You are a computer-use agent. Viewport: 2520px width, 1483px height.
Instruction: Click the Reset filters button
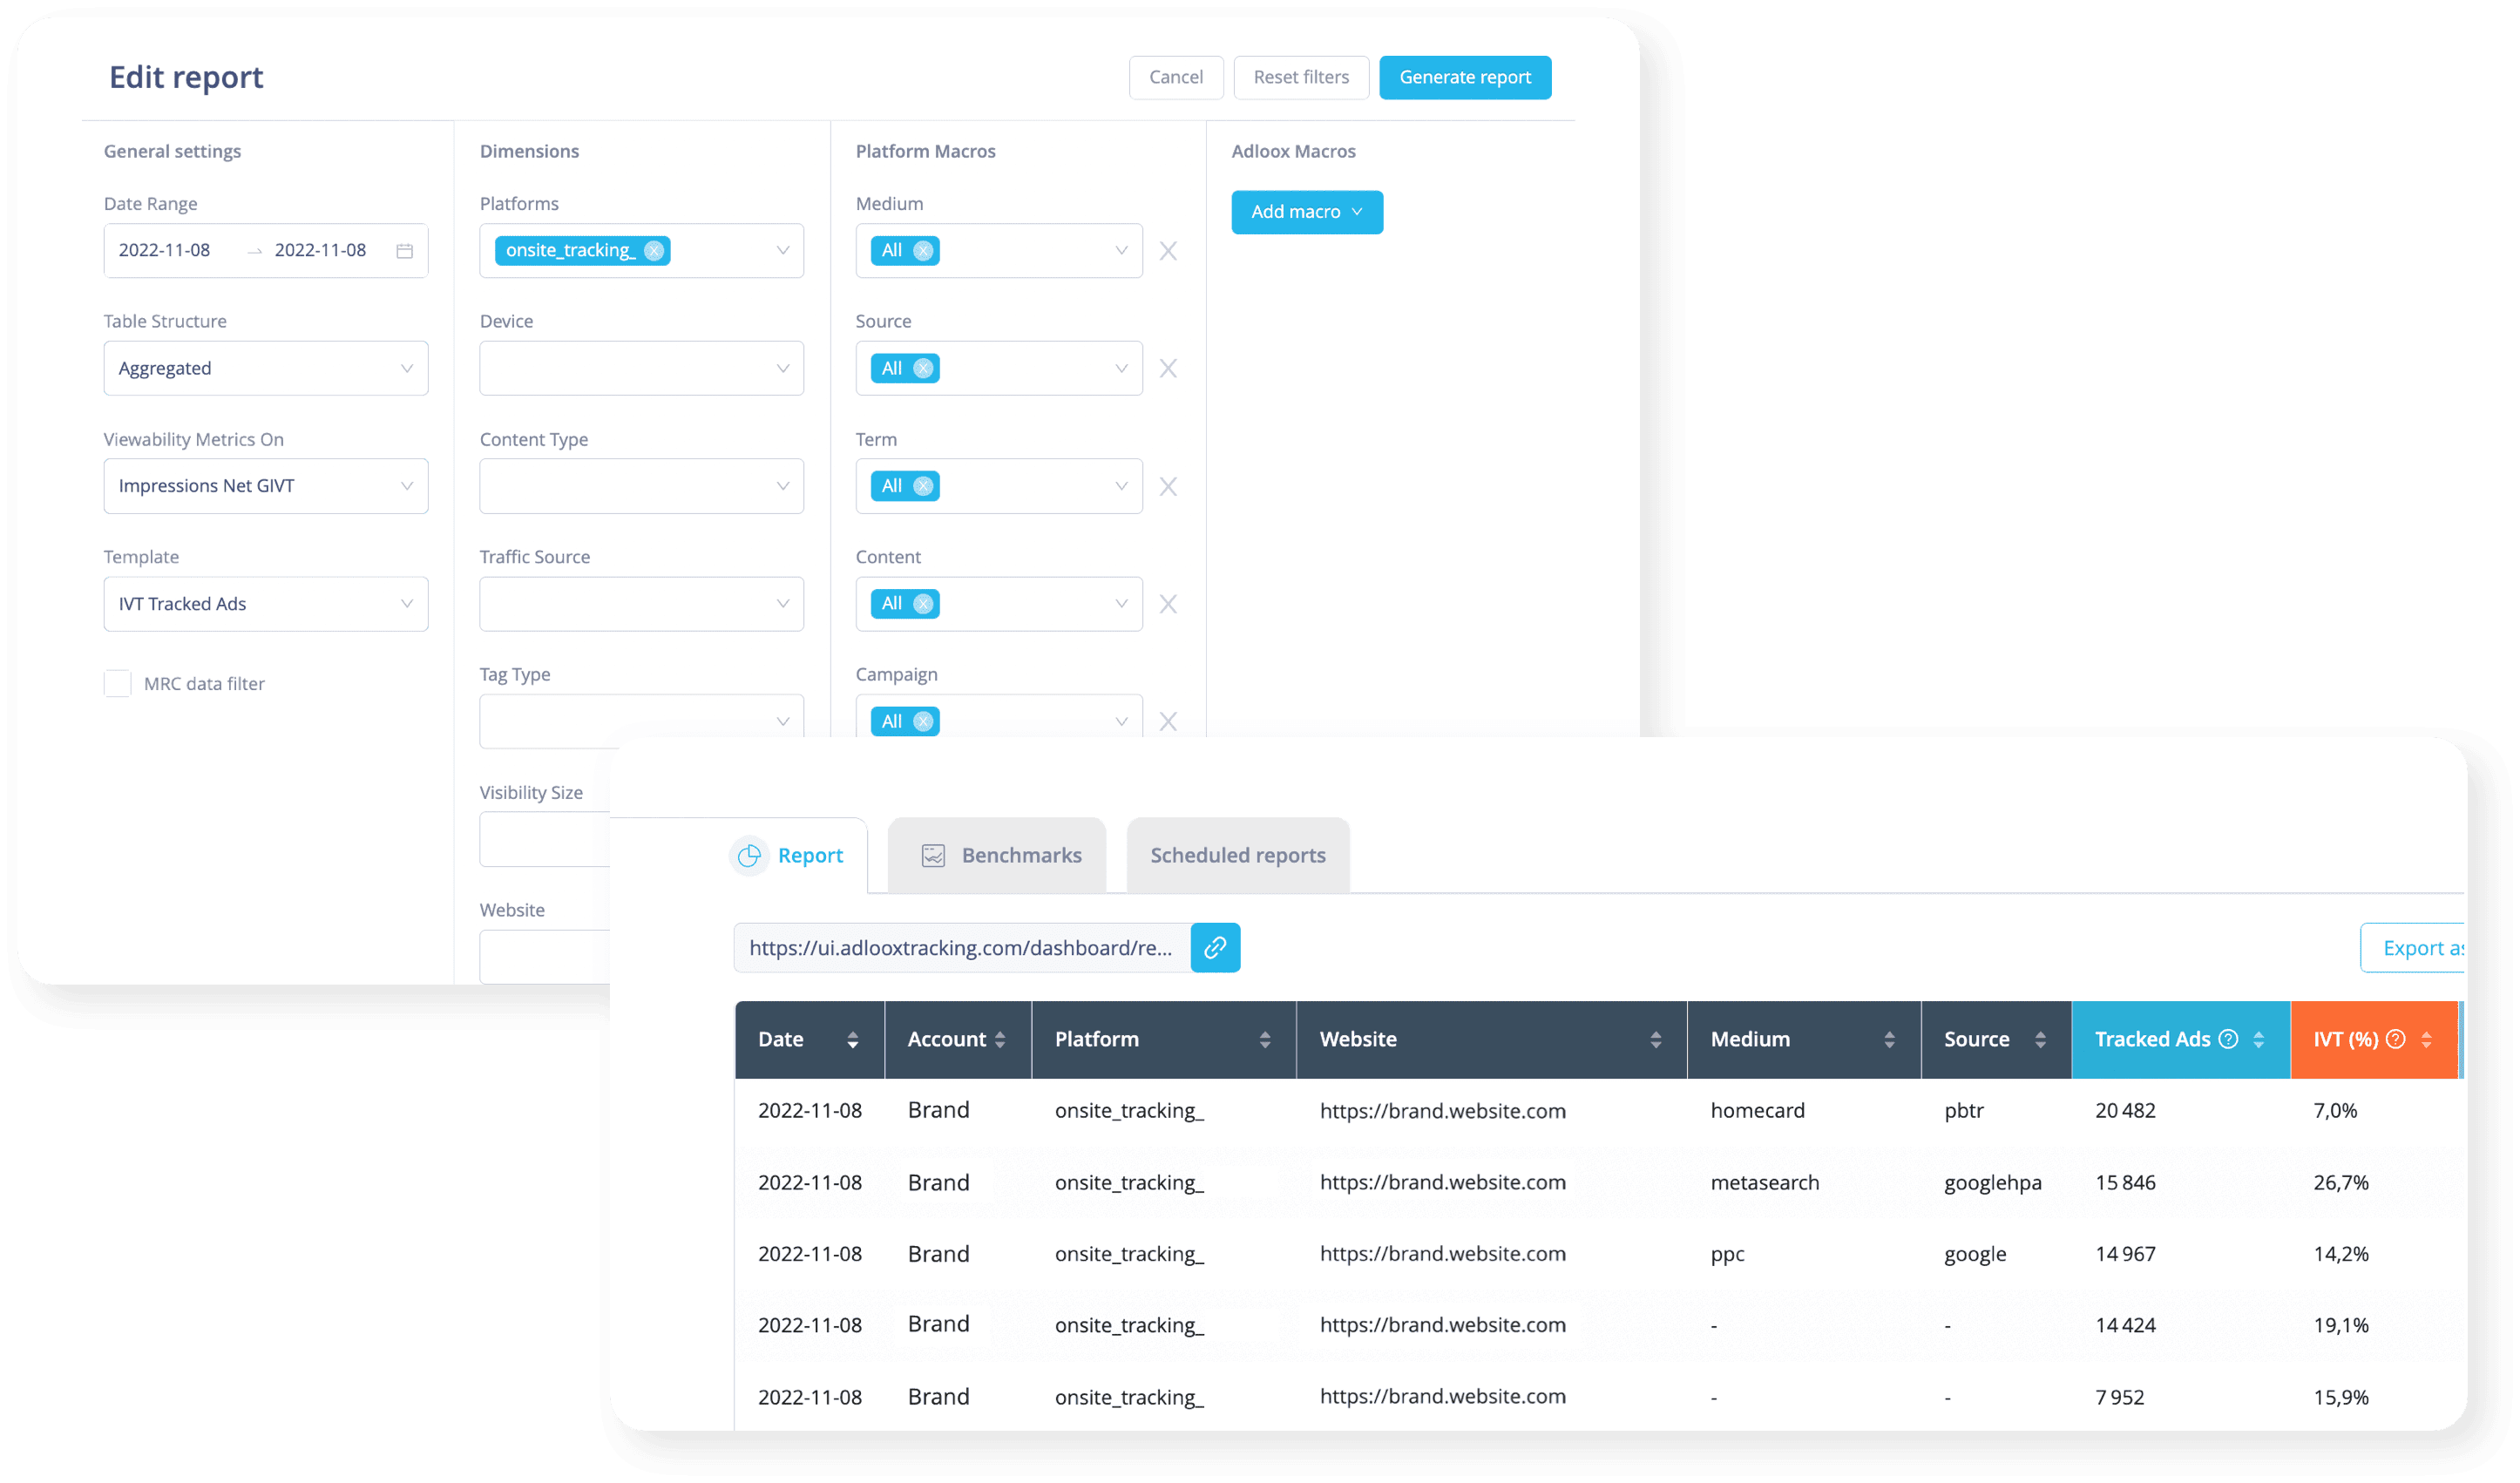[1300, 77]
